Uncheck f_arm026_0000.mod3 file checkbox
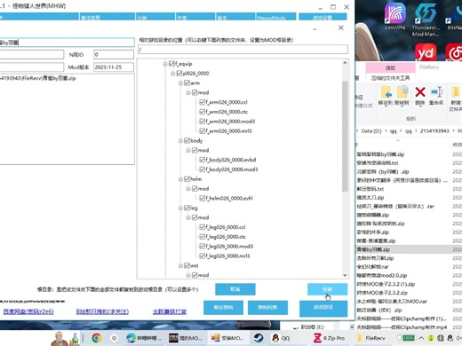This screenshot has height=346, width=462. point(203,122)
